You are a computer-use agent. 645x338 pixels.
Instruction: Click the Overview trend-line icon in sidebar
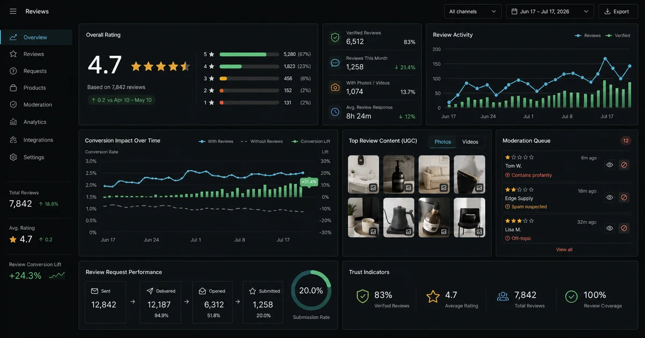click(13, 37)
